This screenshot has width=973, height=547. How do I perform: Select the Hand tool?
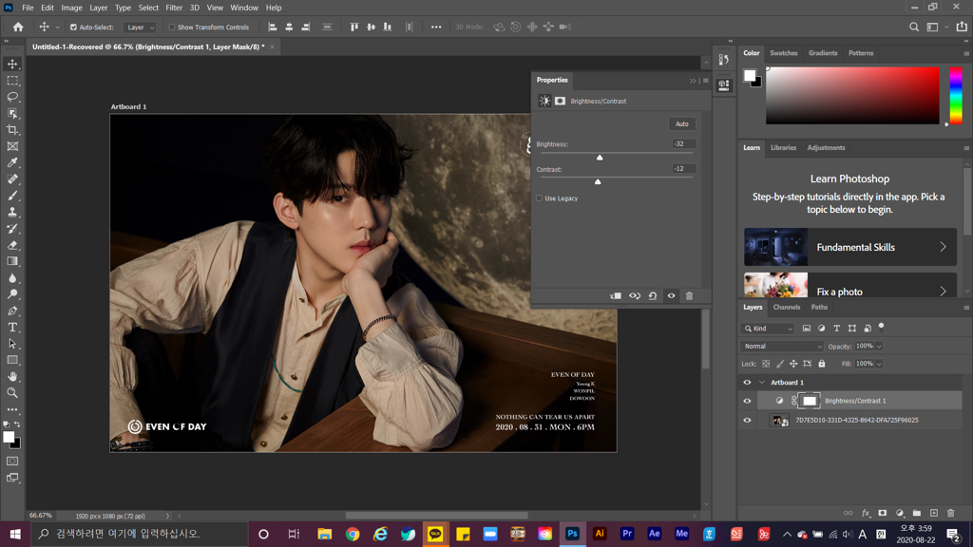tap(12, 376)
